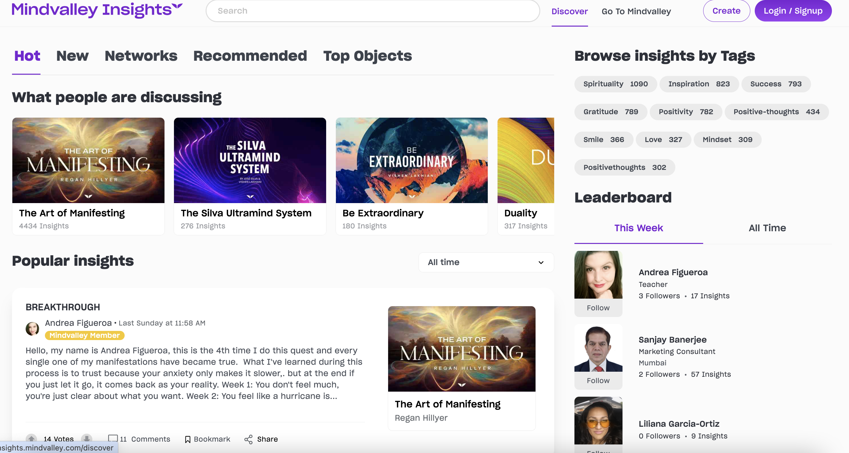849x453 pixels.
Task: Open the 11 Comments on the breakthrough post
Action: point(139,439)
